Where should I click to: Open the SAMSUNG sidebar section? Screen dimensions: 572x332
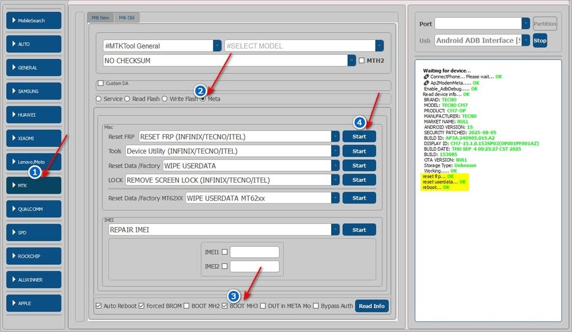tap(34, 91)
